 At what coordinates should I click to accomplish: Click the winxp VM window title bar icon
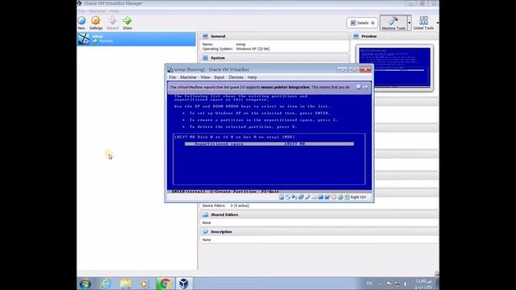coord(170,69)
